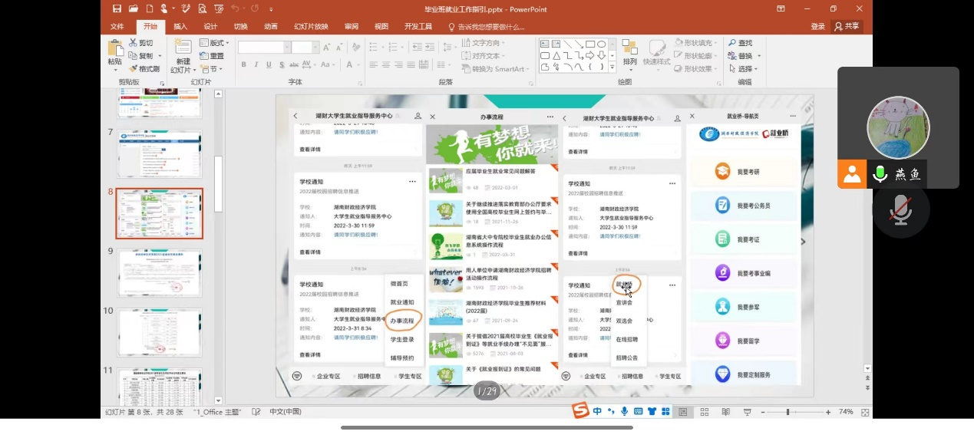
Task: Click the Login (登录) link
Action: 817,26
